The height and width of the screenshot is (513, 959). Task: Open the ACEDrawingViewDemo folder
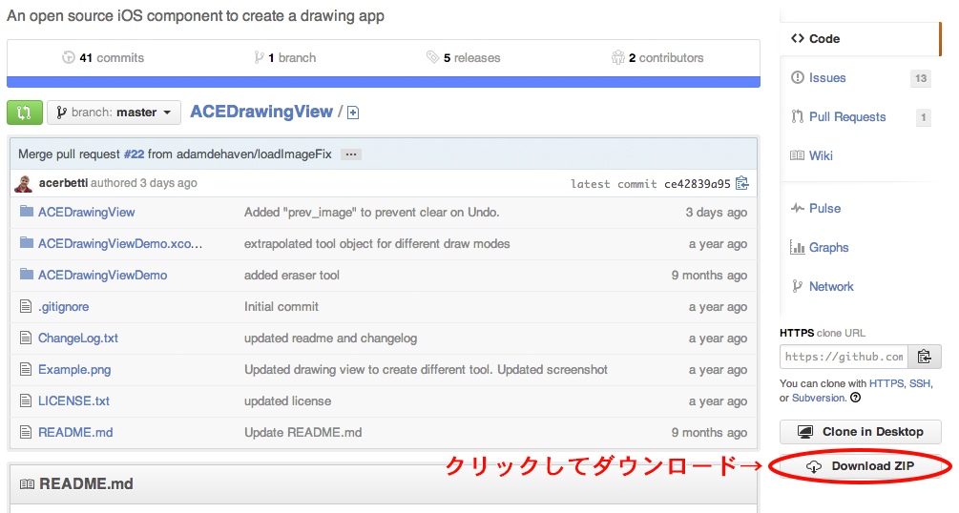[102, 276]
